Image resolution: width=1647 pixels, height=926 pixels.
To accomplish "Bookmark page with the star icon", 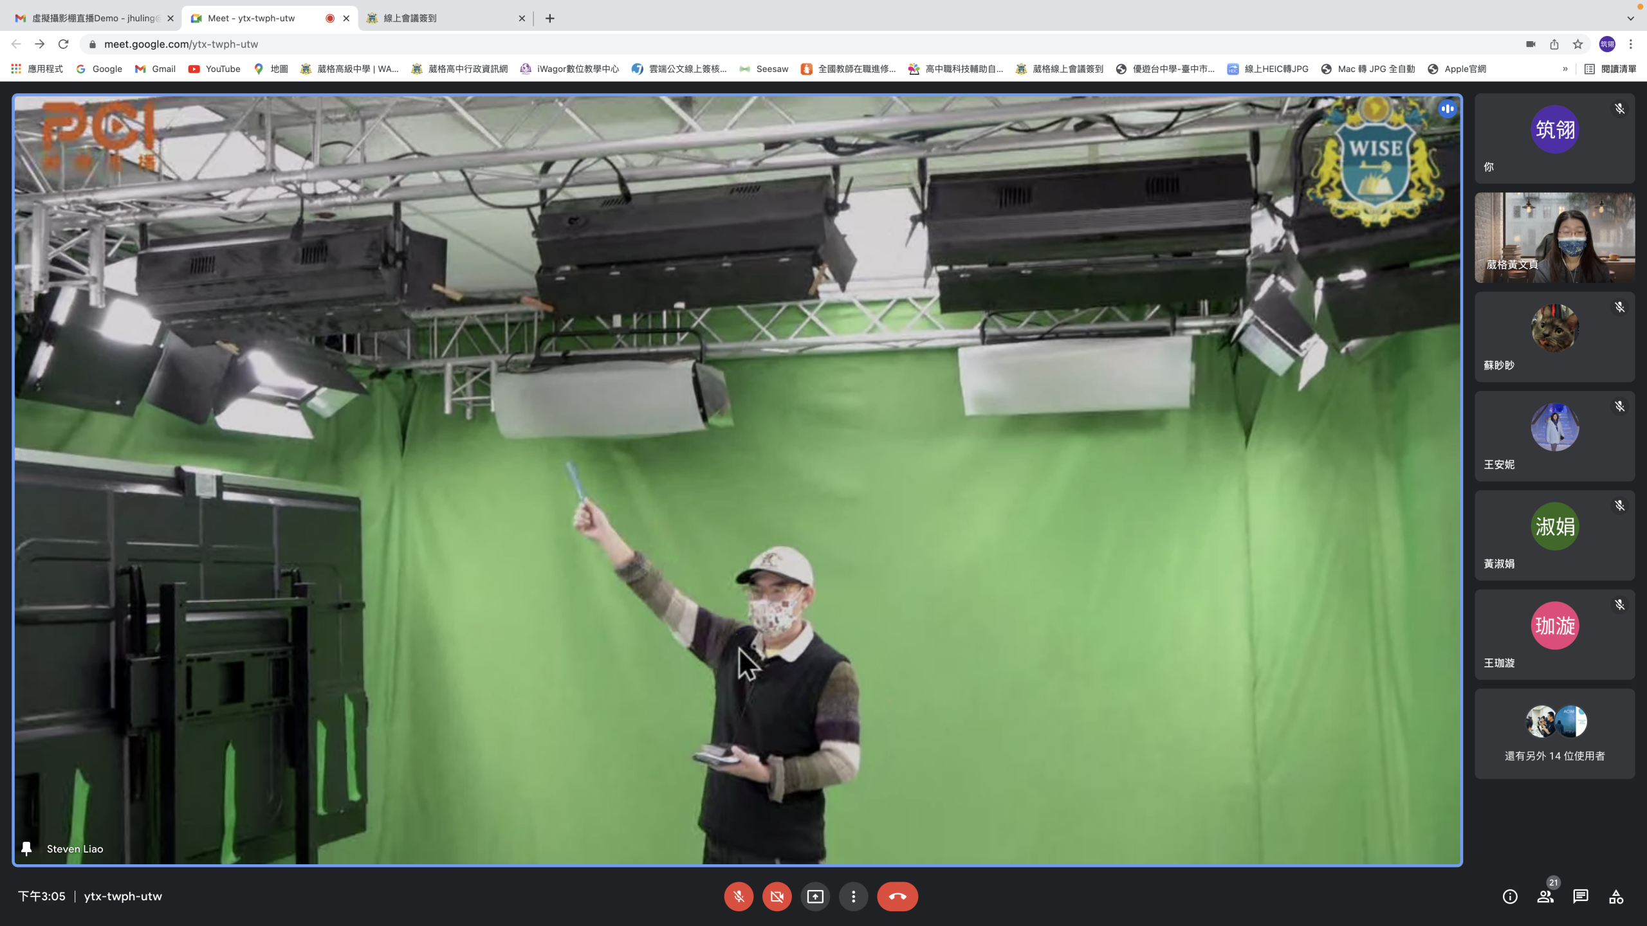I will (x=1578, y=44).
